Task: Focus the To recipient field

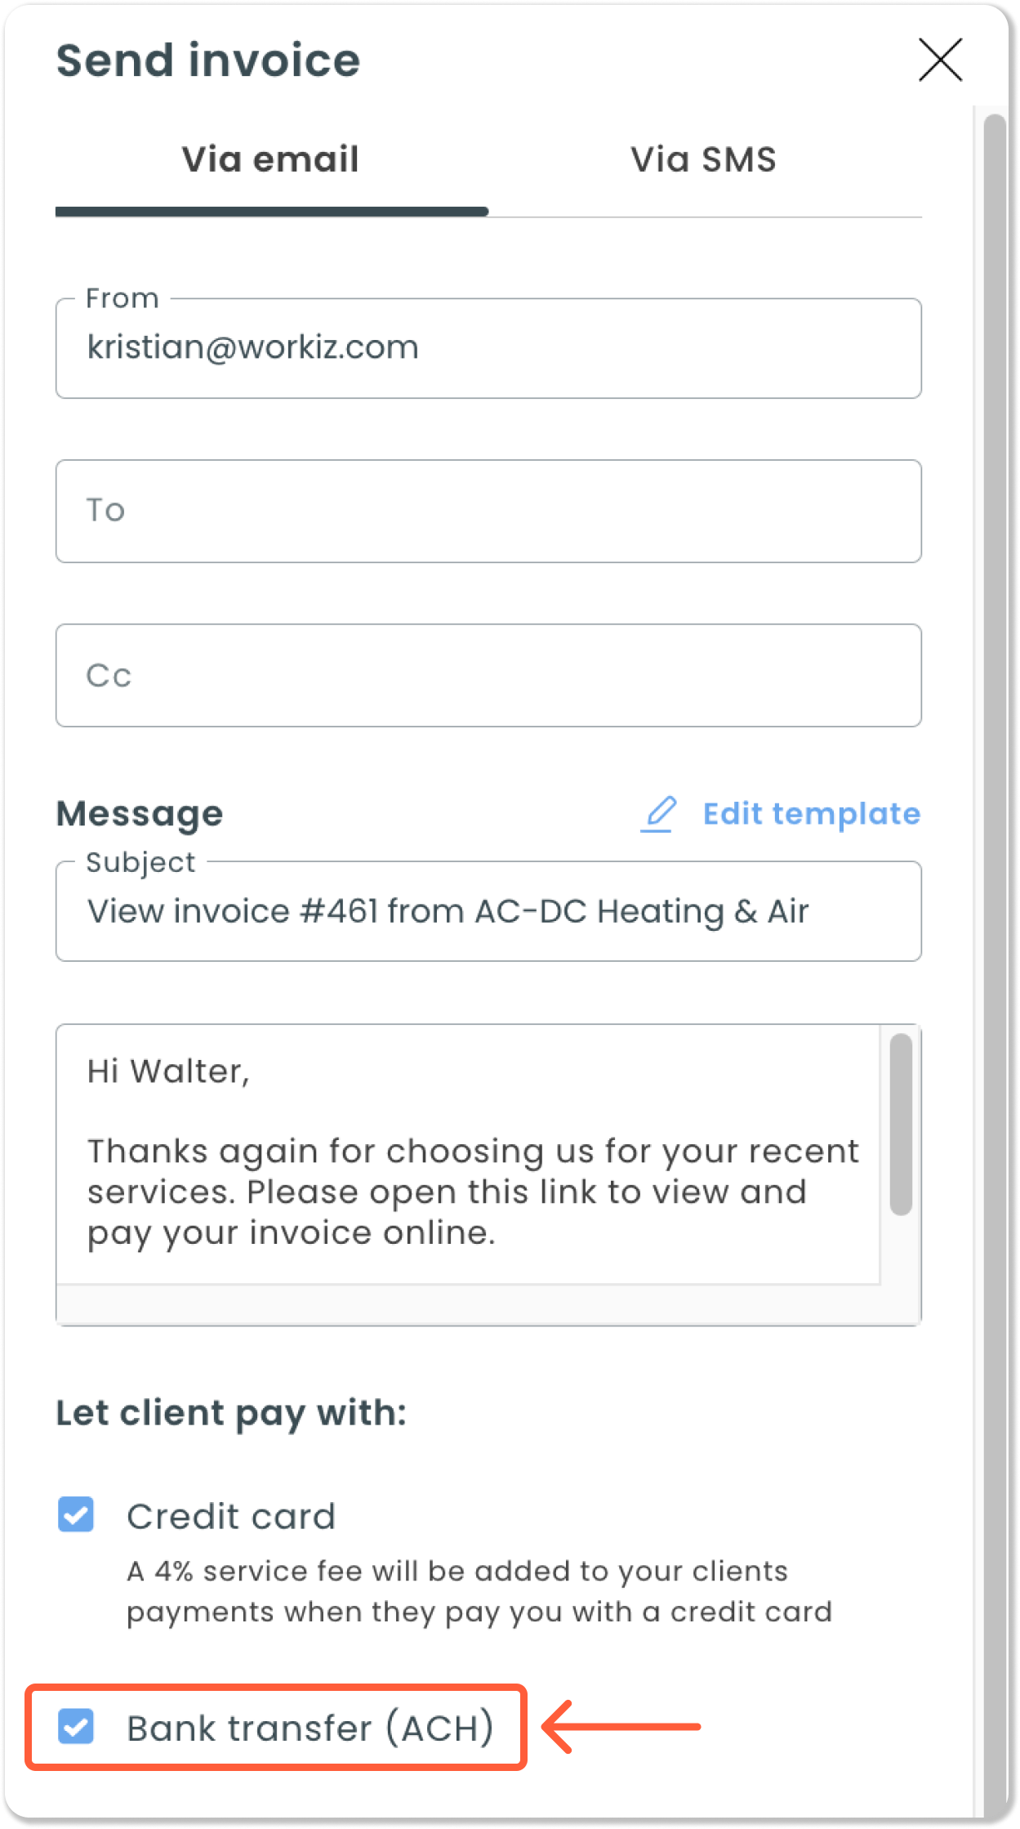Action: (x=488, y=511)
